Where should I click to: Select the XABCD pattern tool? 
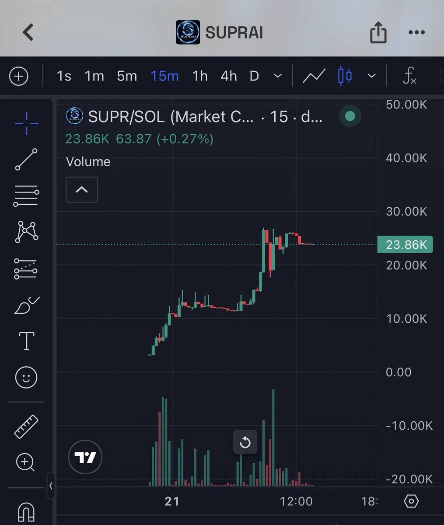click(x=26, y=232)
